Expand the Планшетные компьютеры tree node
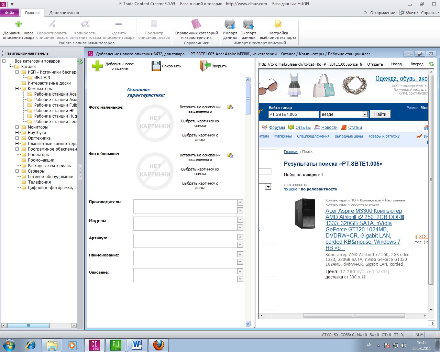Screen dimensions: 440x352 (x=17, y=144)
